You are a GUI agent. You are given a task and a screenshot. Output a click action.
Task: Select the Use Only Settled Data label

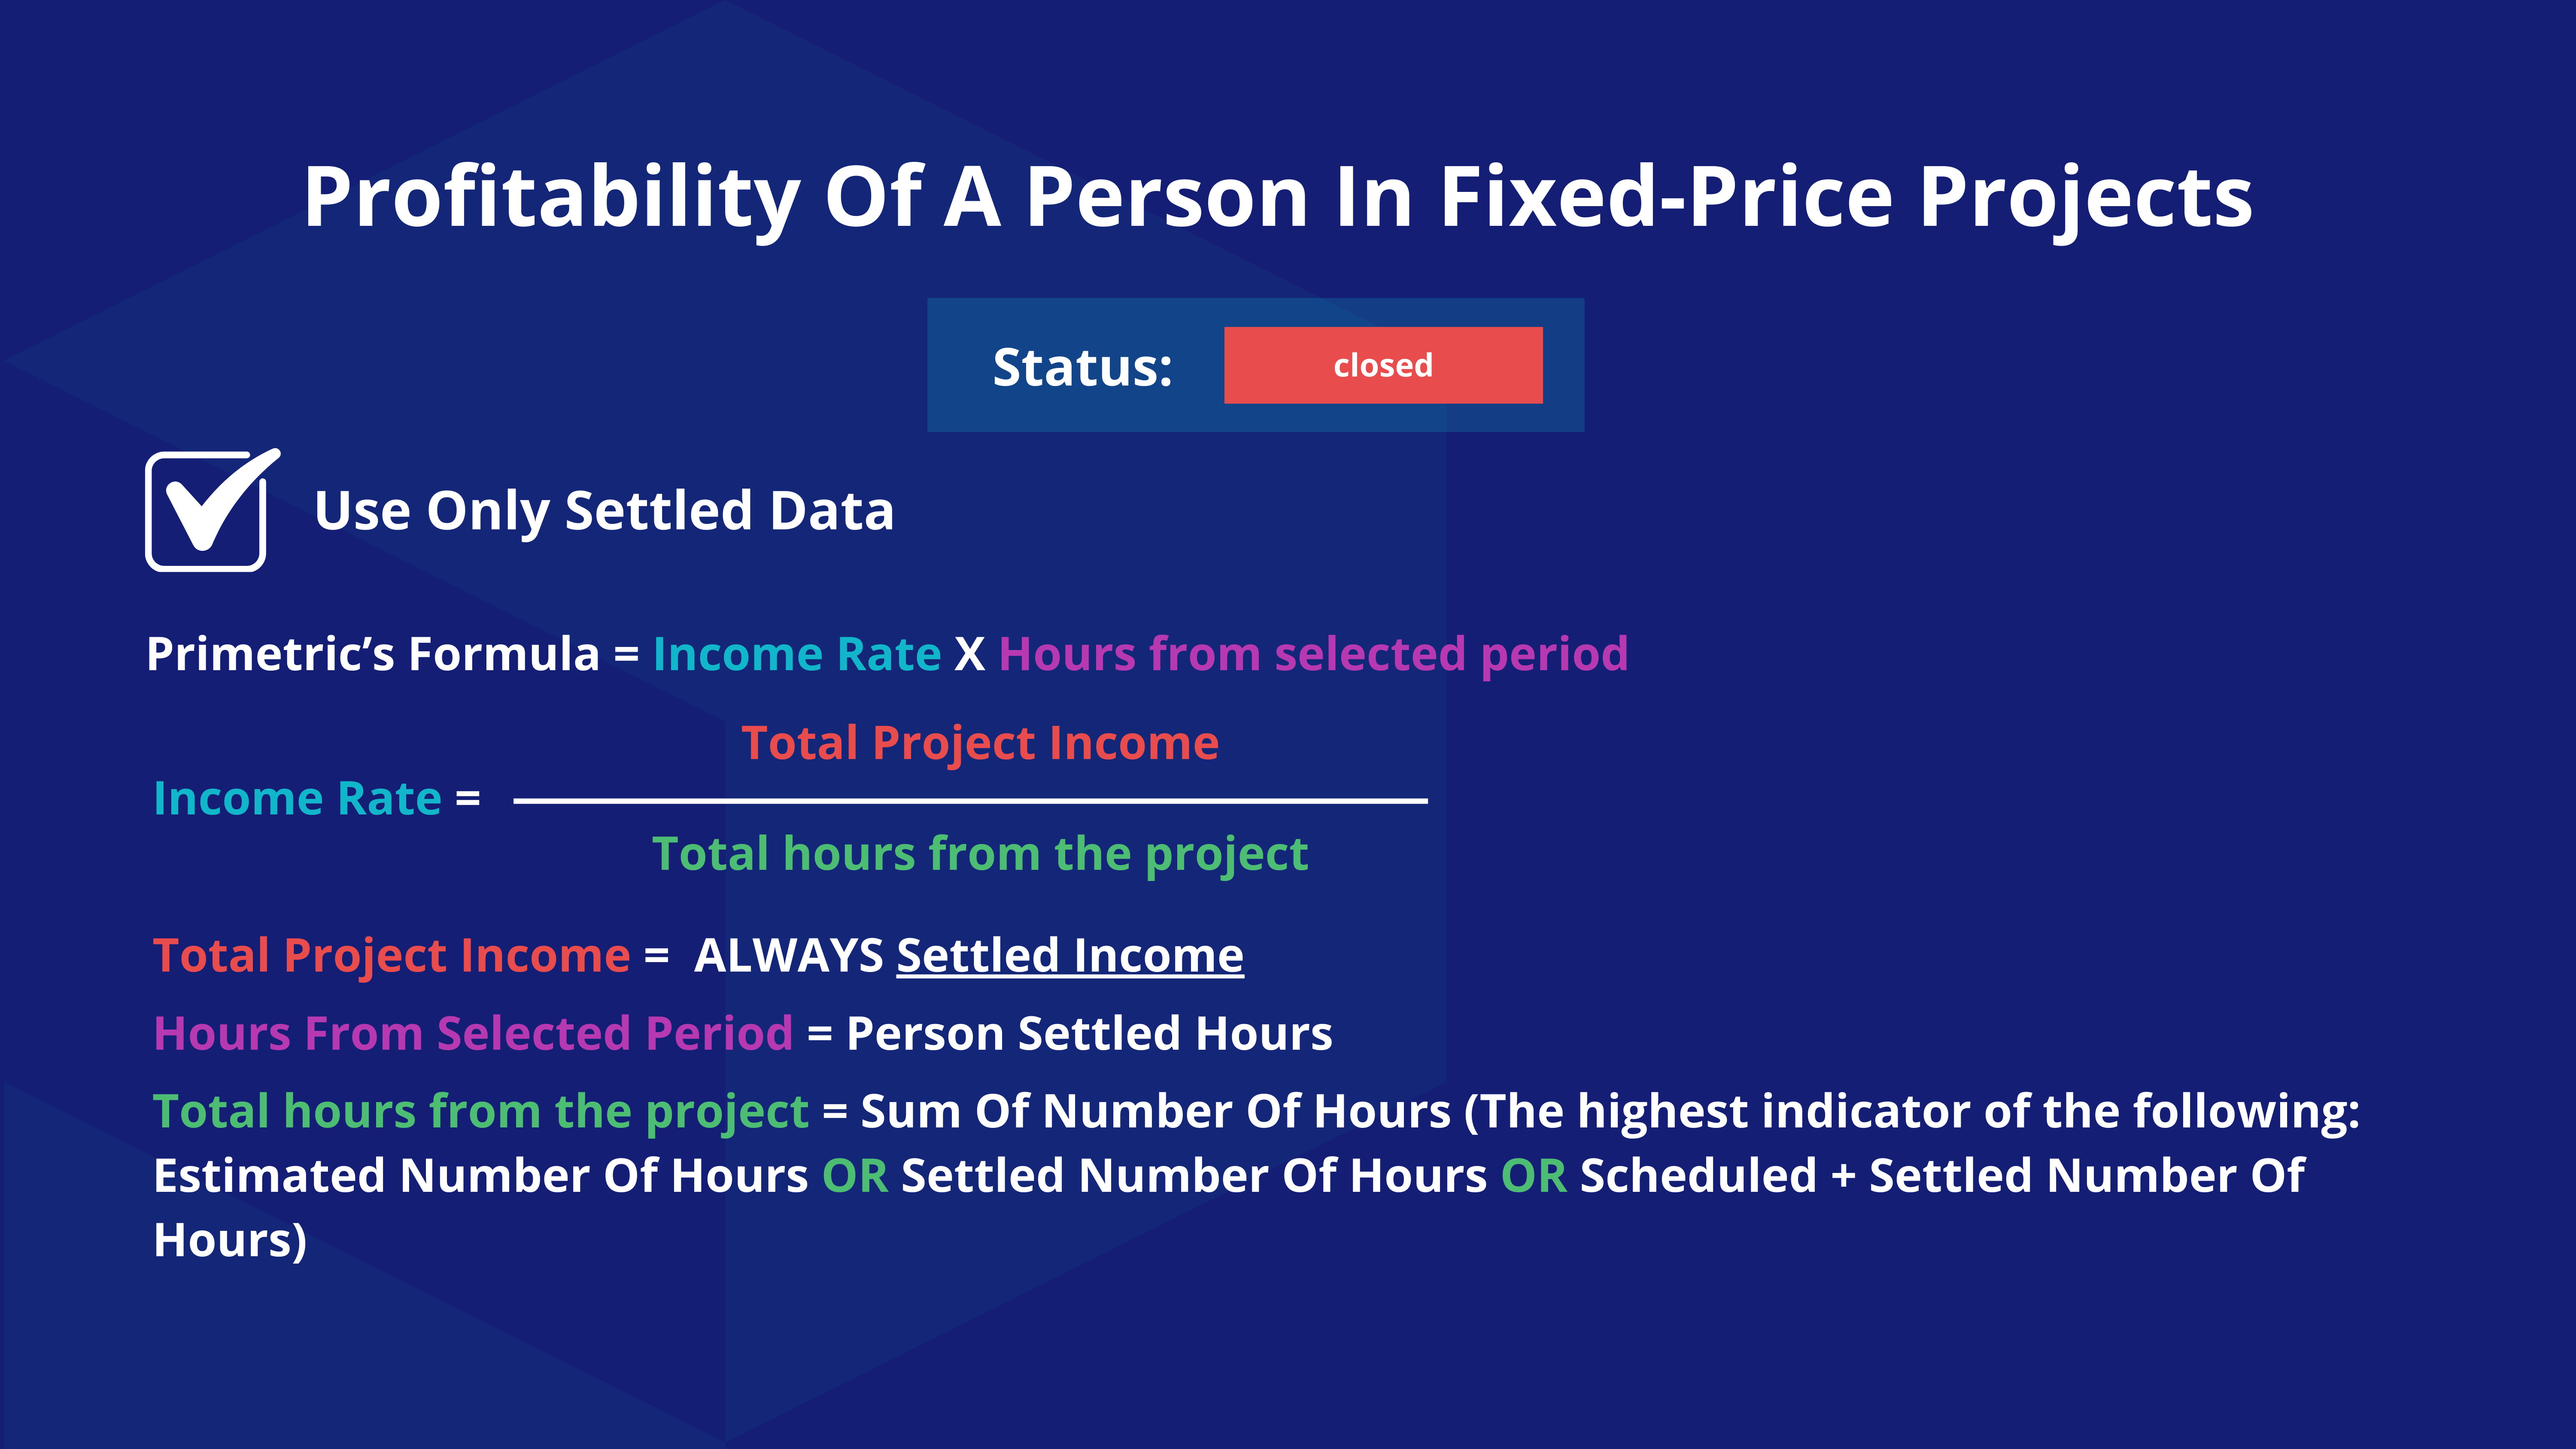point(604,511)
